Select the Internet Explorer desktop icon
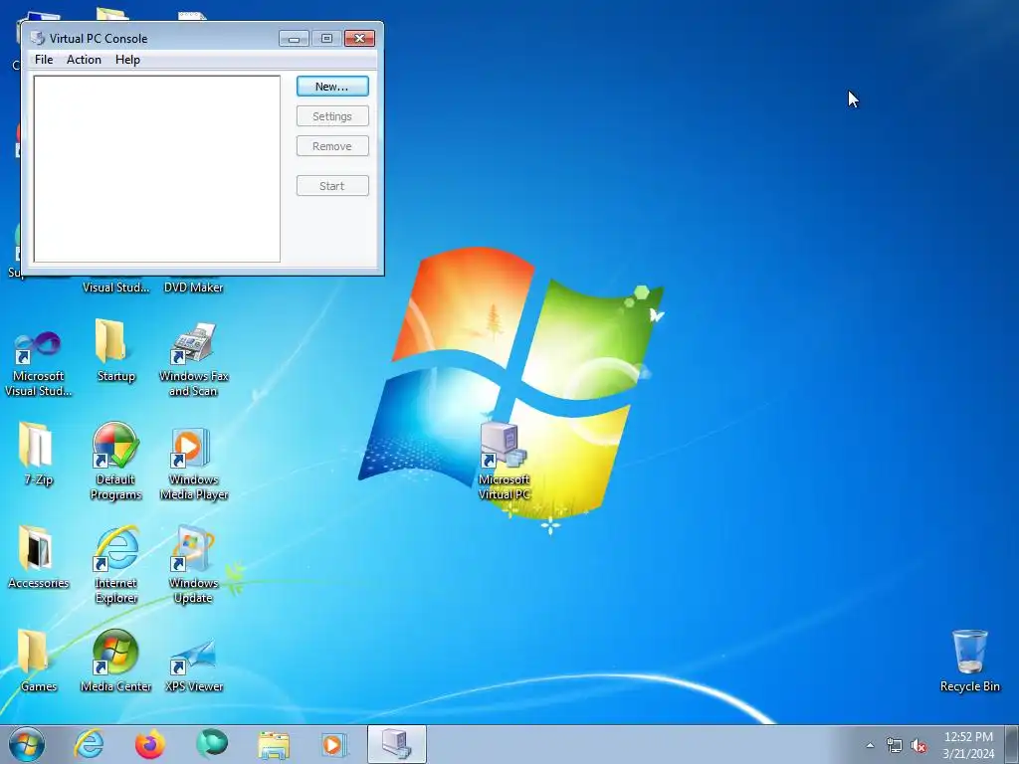1019x764 pixels. (x=115, y=565)
